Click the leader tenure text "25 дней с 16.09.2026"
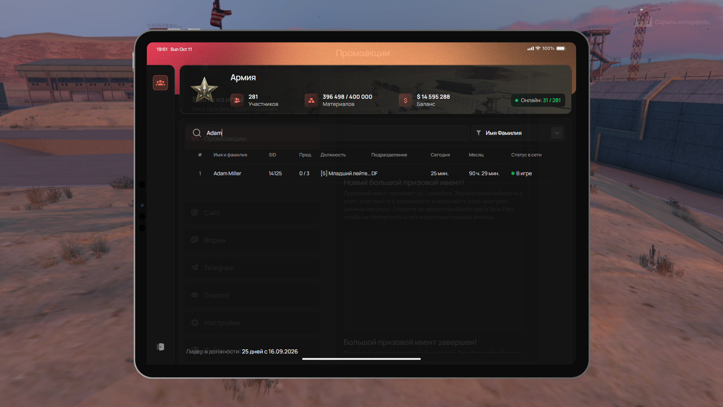Image resolution: width=723 pixels, height=407 pixels. (x=269, y=352)
